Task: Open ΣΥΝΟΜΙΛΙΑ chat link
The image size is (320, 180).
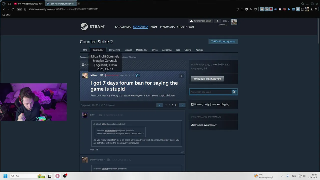Action: point(167,27)
